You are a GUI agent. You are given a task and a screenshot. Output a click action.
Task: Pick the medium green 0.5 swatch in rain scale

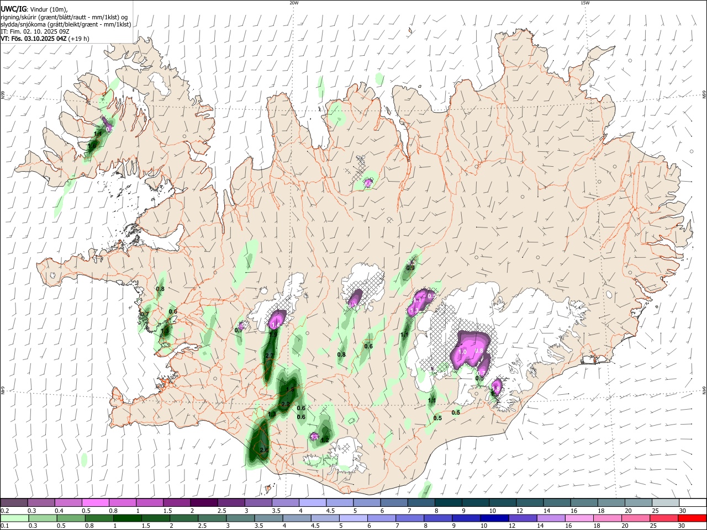pos(71,518)
